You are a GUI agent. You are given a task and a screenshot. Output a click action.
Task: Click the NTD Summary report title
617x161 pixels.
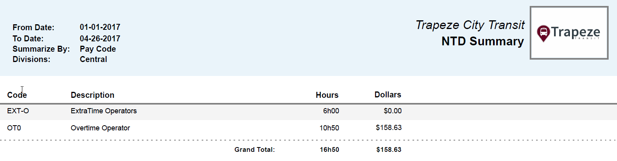482,41
